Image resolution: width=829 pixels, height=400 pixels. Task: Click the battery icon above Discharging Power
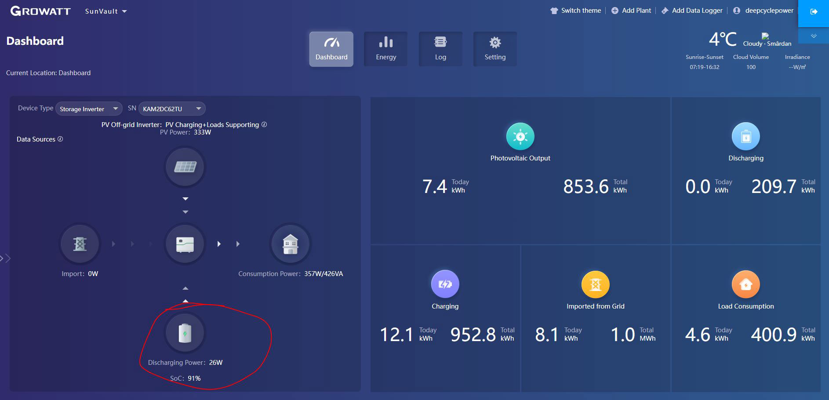click(x=185, y=333)
